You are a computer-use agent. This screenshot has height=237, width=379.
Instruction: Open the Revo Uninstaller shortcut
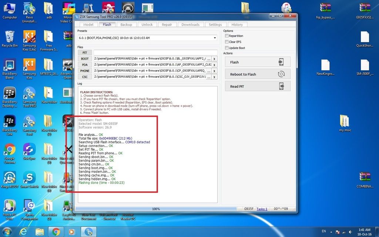click(29, 13)
